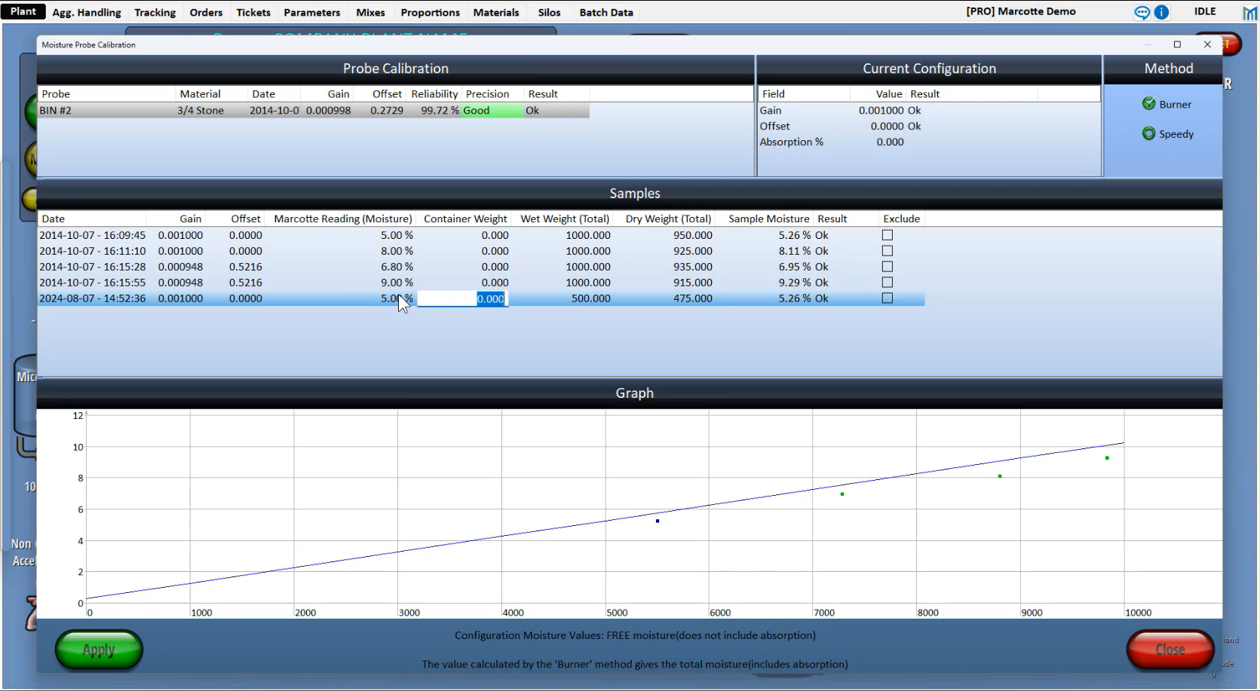Tick Exclude on the 2024-08-07 sample
Viewport: 1260px width, 691px height.
[888, 298]
